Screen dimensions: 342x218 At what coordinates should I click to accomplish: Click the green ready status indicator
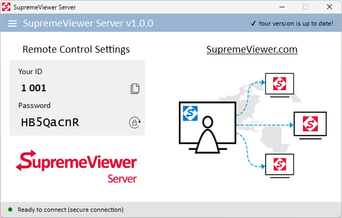[10, 210]
